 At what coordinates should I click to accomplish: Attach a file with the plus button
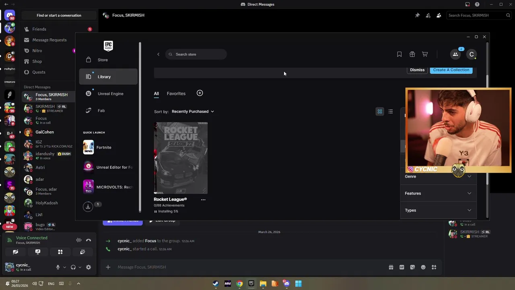click(x=108, y=267)
